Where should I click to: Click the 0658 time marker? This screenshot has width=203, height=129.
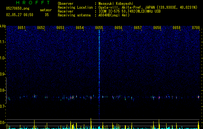click(x=157, y=28)
